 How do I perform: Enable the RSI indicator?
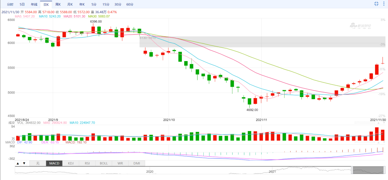(87, 163)
